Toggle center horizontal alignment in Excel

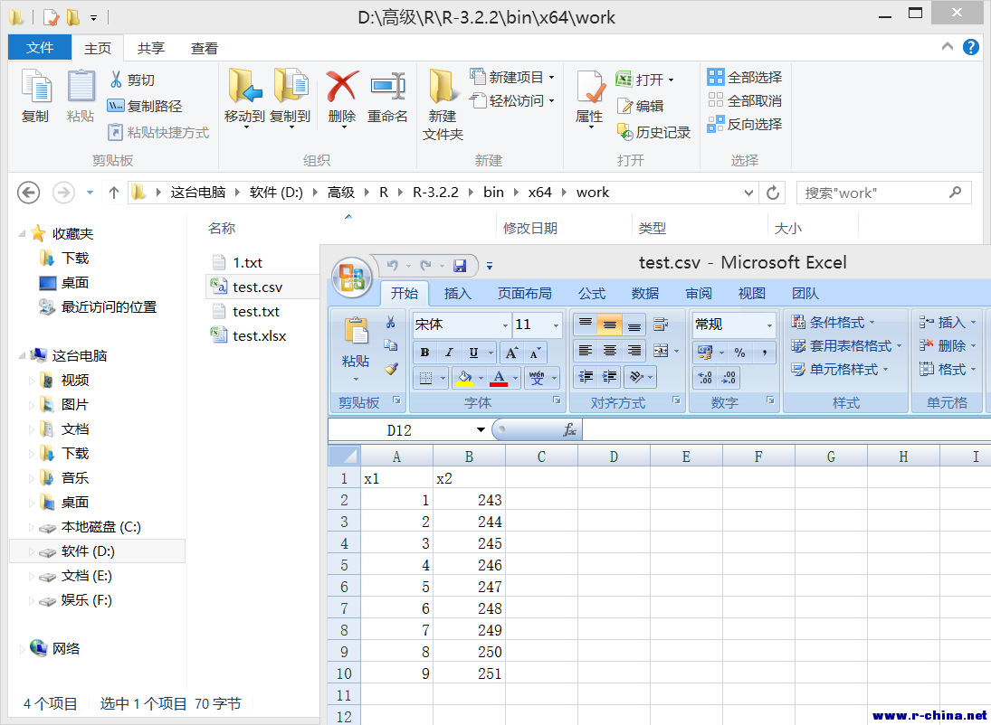609,350
